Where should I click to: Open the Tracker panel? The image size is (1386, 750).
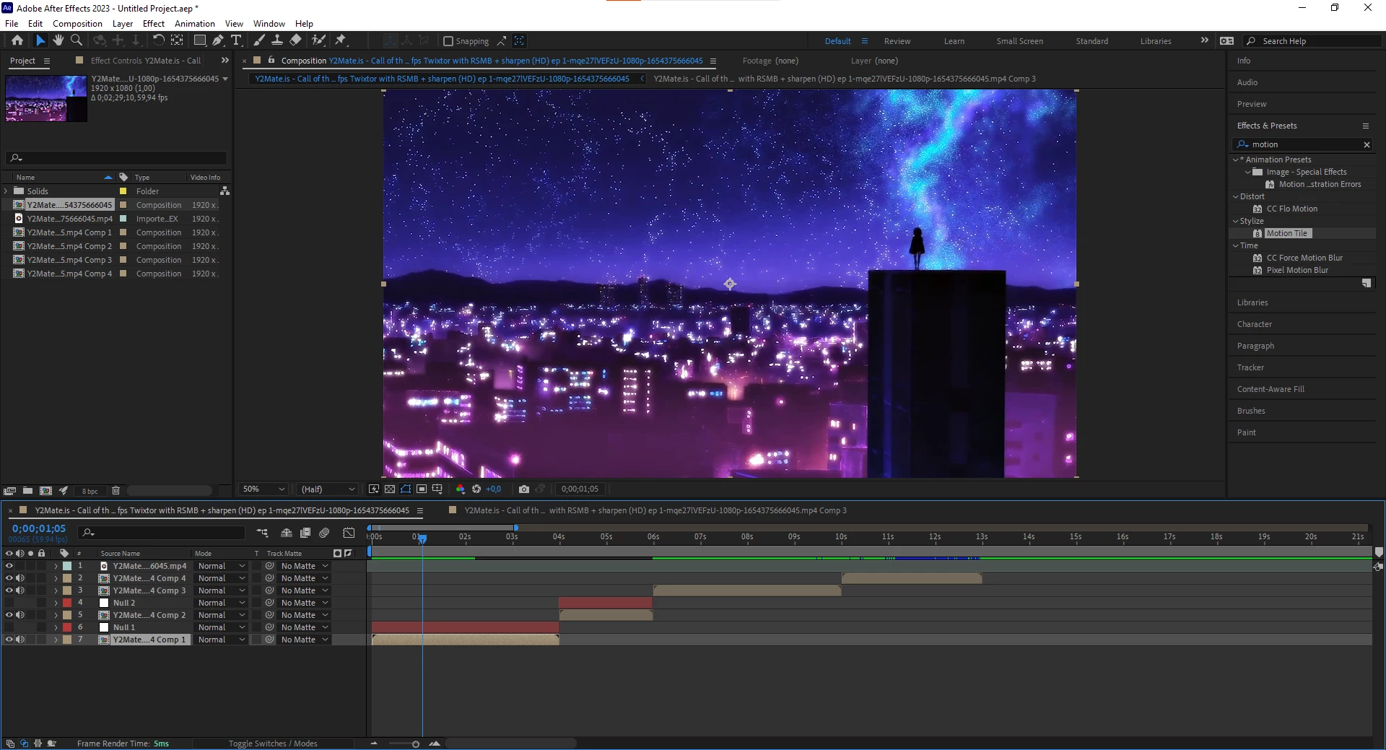1250,367
